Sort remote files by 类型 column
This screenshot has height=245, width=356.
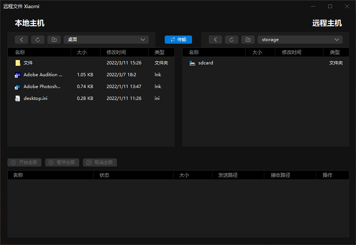336,52
